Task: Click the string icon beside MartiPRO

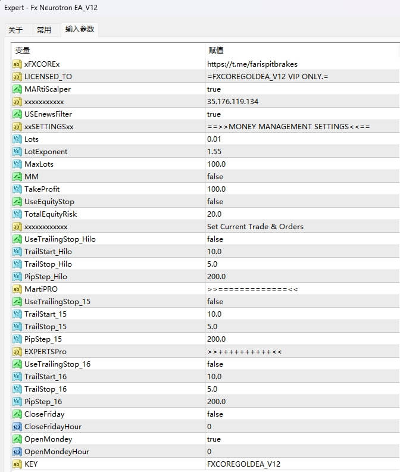Action: coord(17,289)
